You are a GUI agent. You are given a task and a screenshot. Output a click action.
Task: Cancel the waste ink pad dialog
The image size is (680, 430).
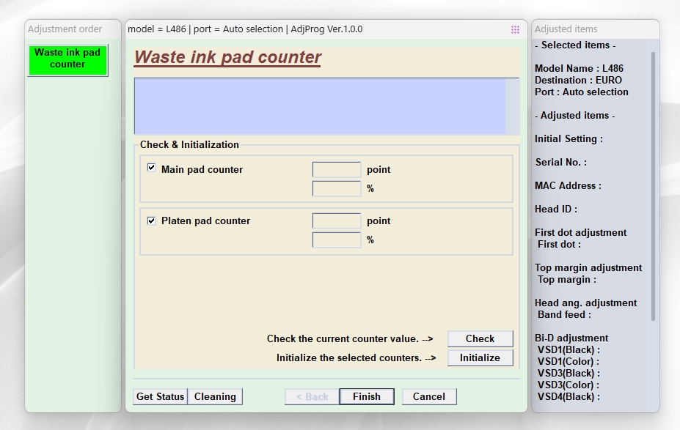[x=428, y=396]
